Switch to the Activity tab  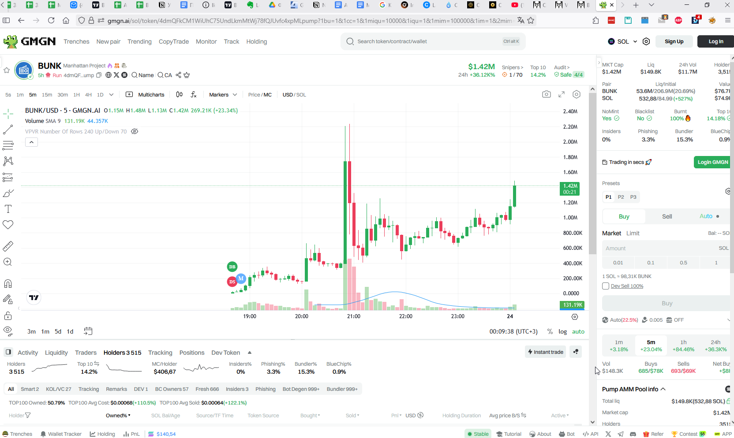tap(28, 353)
